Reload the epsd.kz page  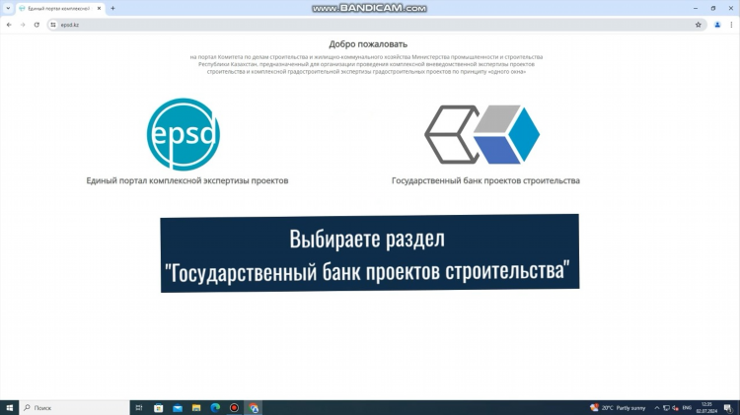(x=37, y=25)
